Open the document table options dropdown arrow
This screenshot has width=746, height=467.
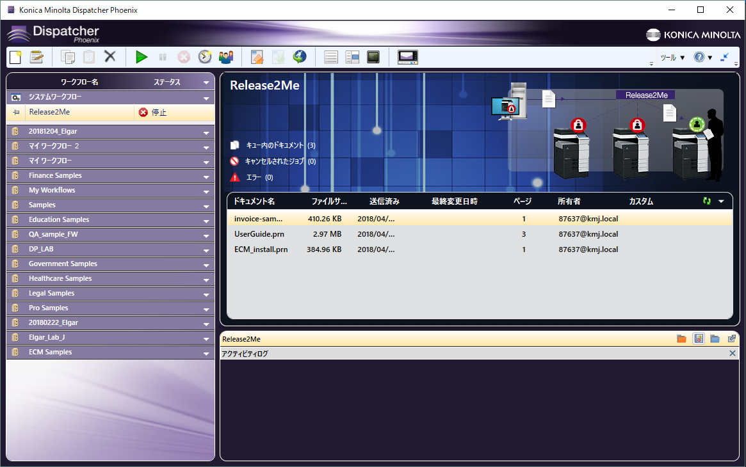pyautogui.click(x=721, y=202)
